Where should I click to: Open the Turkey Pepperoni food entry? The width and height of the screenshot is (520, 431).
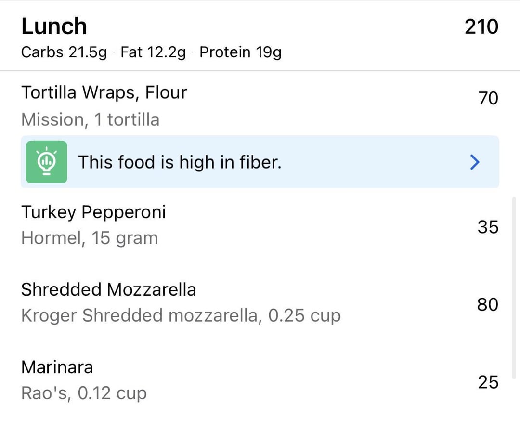(260, 225)
